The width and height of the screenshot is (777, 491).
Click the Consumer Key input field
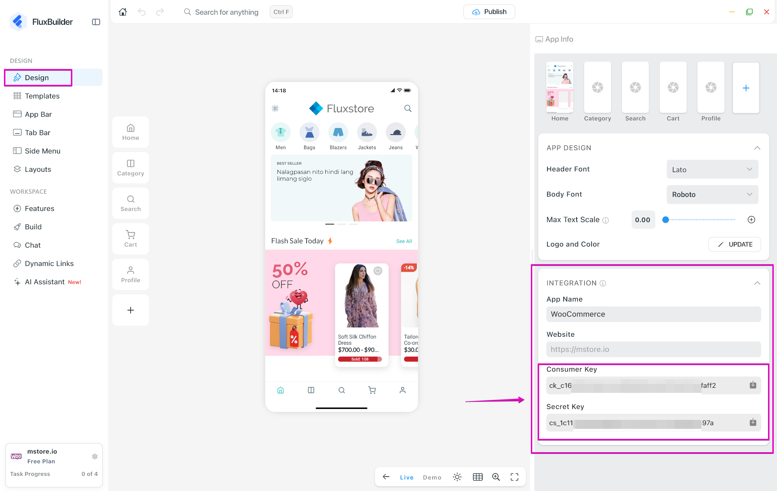[x=654, y=385]
